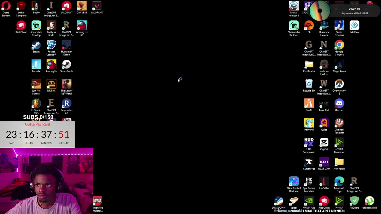Select the AdGuard shield icon
381x214 pixels.
point(355,203)
